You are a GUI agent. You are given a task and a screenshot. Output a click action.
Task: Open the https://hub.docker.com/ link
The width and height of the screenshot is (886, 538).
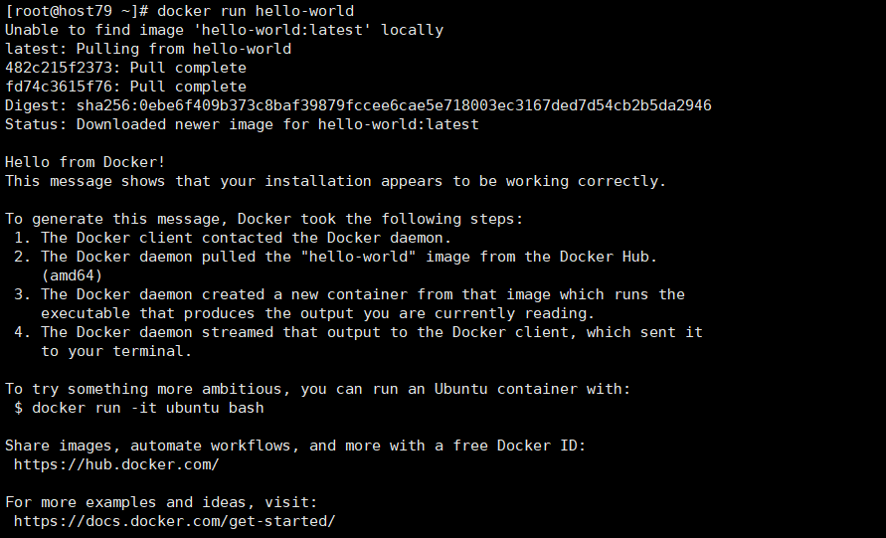pos(116,464)
